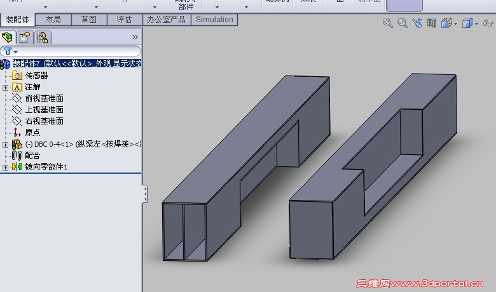Switch to the 办公室产品 tab
The height and width of the screenshot is (292, 496).
tap(167, 20)
